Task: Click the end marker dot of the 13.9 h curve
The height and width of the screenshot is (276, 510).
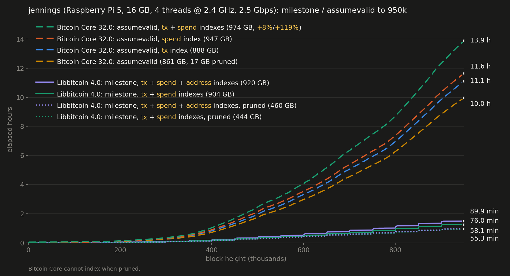Action: click(x=464, y=41)
